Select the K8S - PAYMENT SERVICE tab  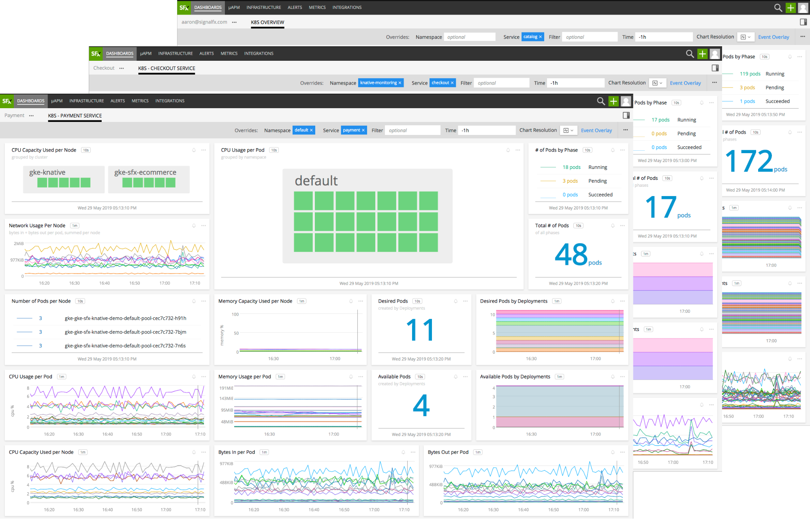pos(75,116)
